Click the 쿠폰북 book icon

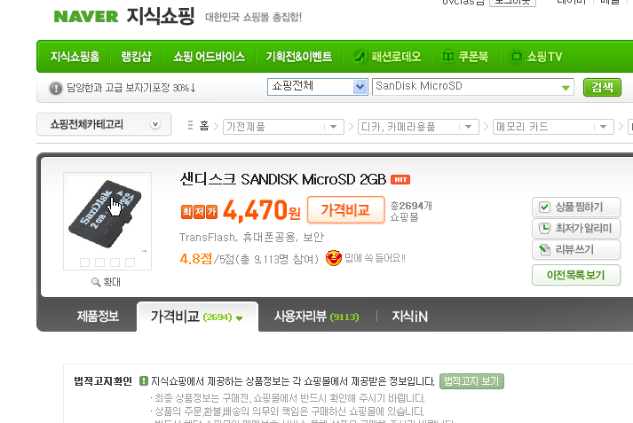click(448, 56)
